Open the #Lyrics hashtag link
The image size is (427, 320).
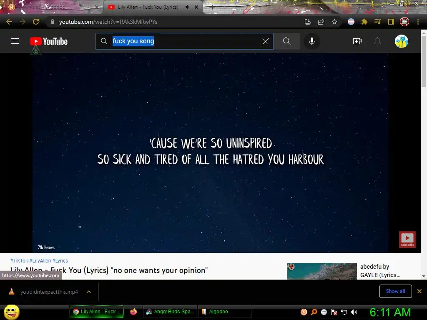coord(60,261)
